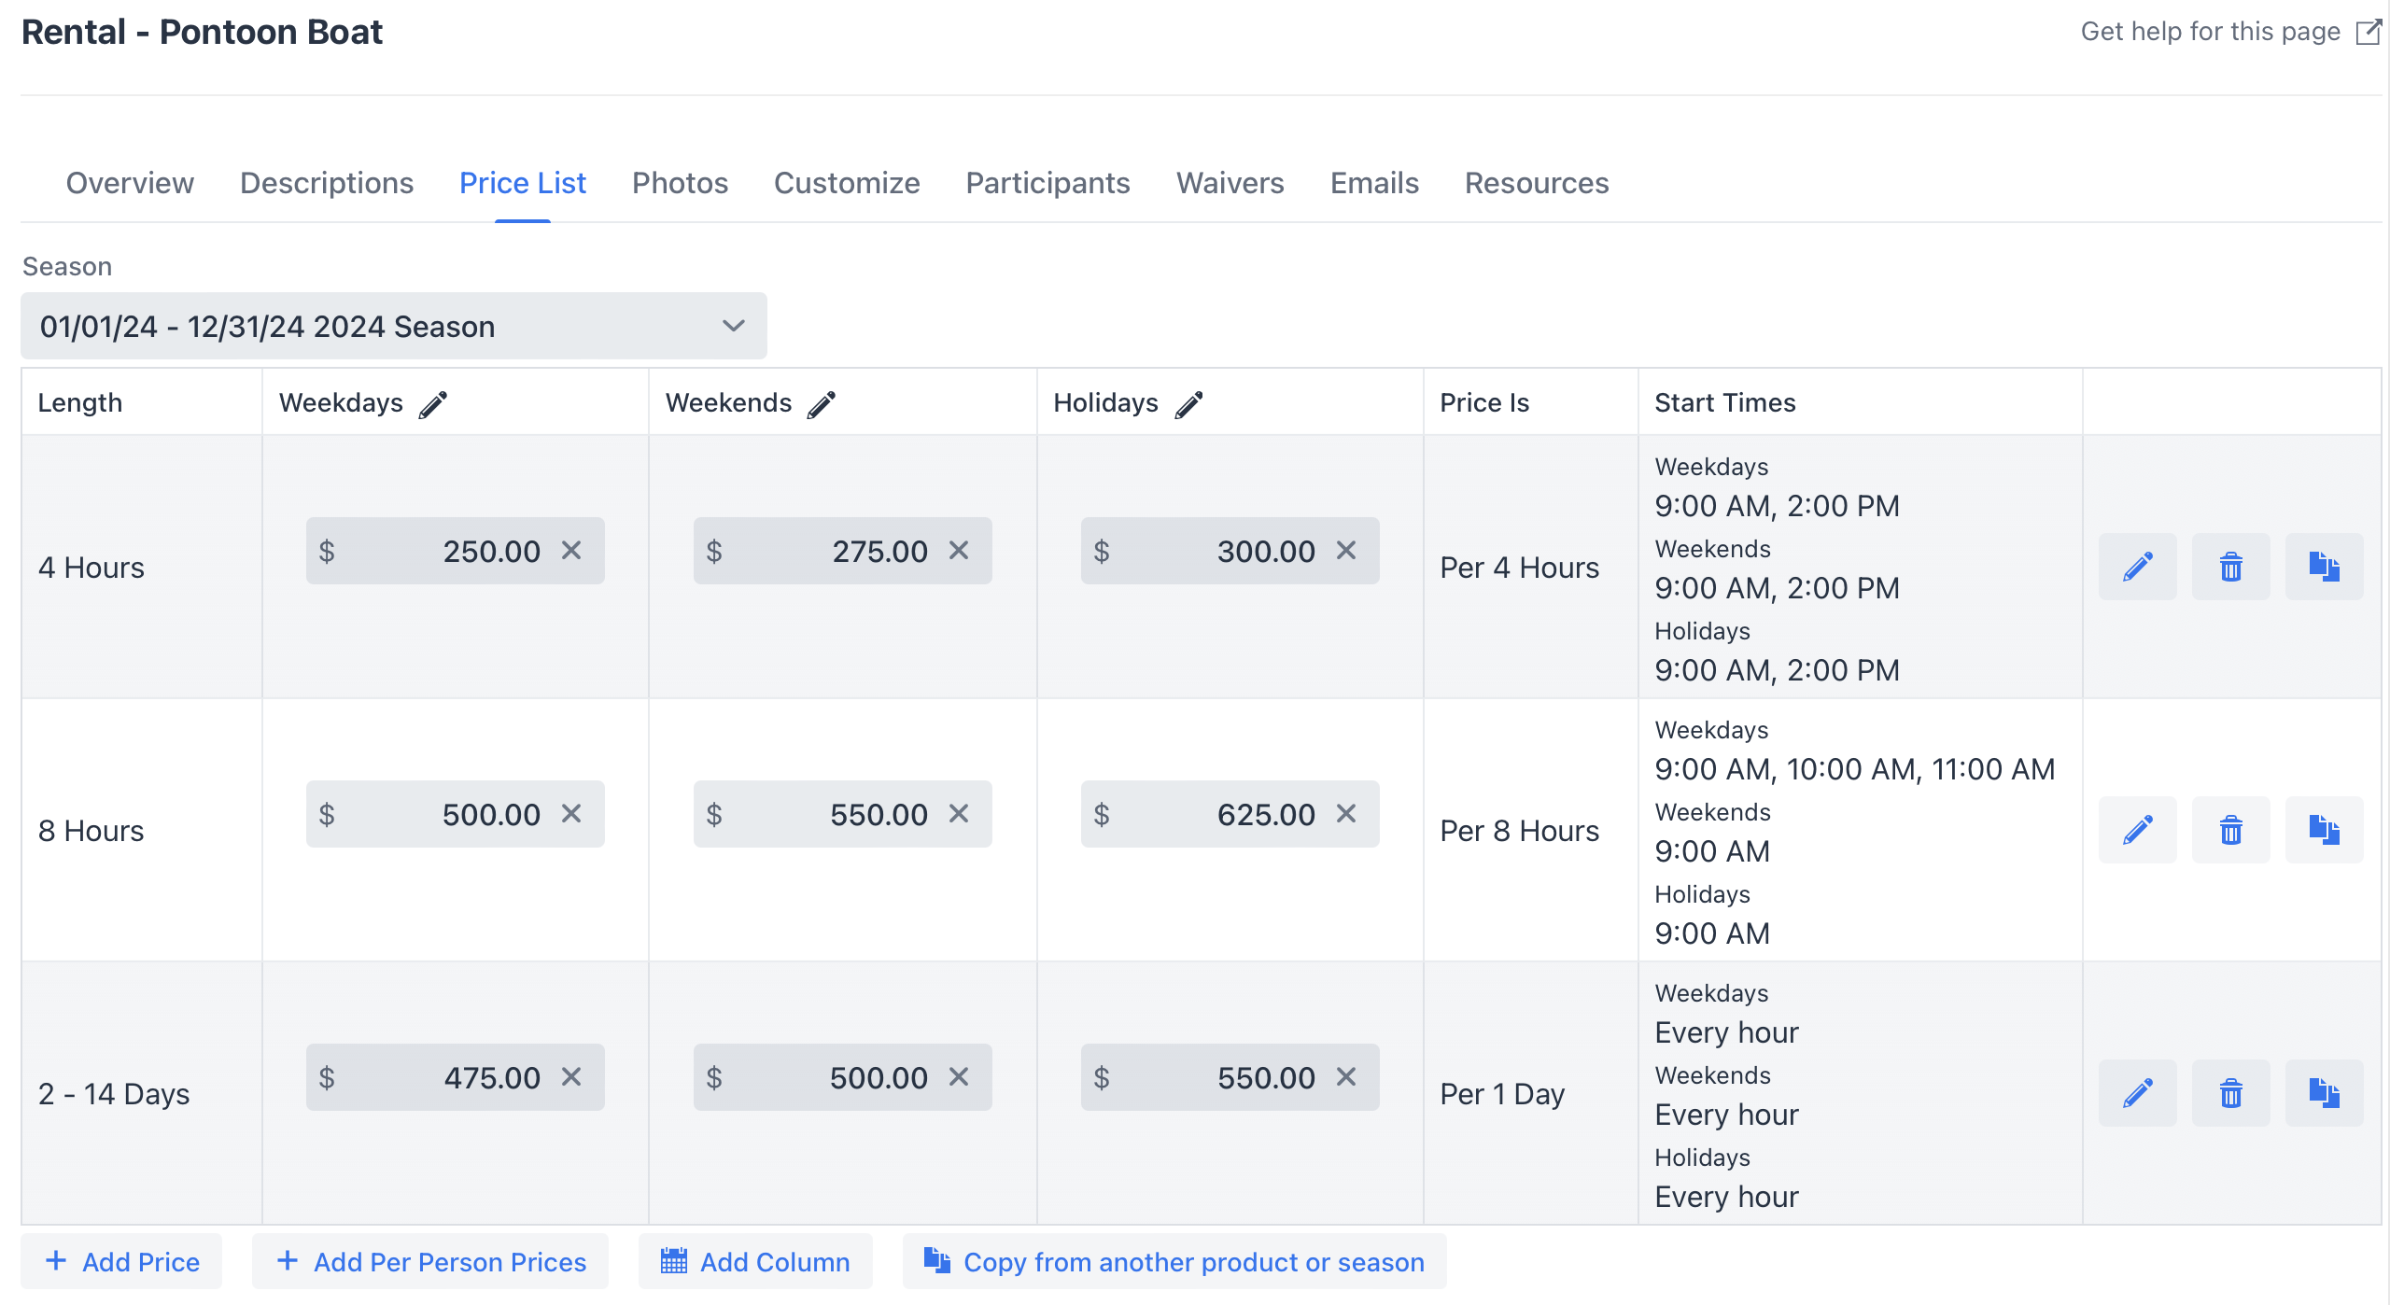Click '9:00 AM, 10:00 AM, 11:00 AM' start times
This screenshot has height=1305, width=2390.
pyautogui.click(x=1855, y=769)
